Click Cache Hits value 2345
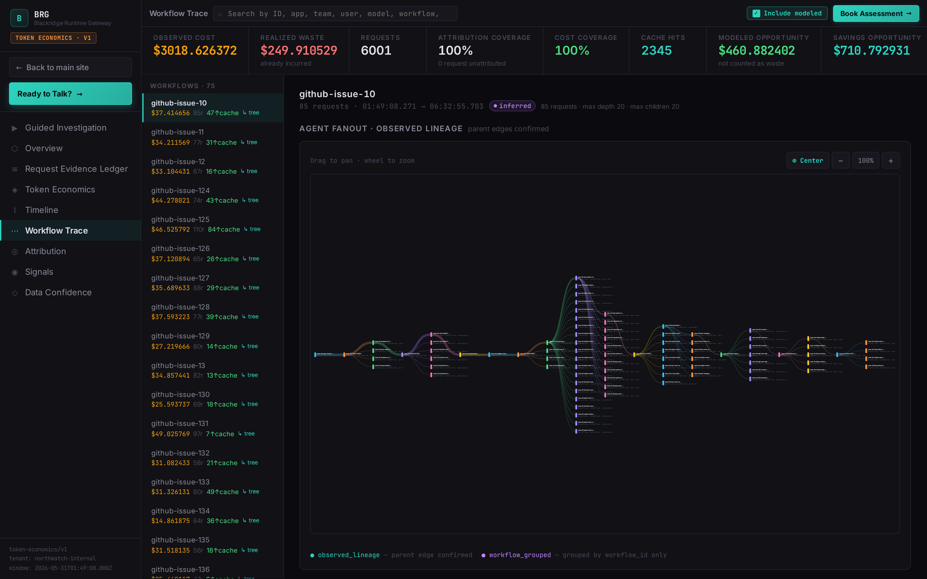The image size is (927, 579). point(657,51)
